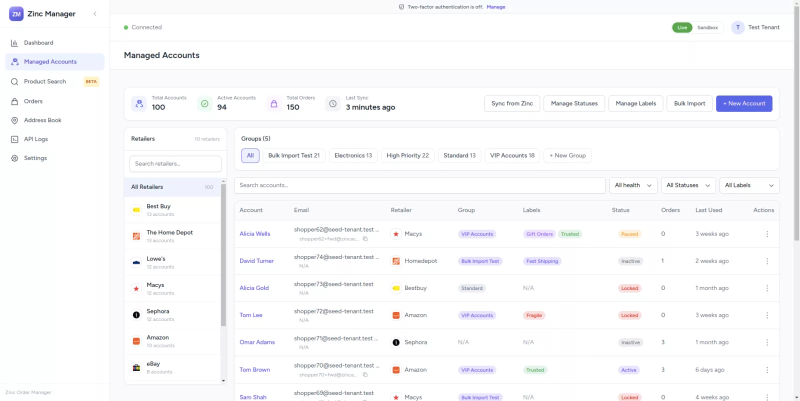
Task: Open the All Statuses filter dropdown
Action: coord(688,185)
